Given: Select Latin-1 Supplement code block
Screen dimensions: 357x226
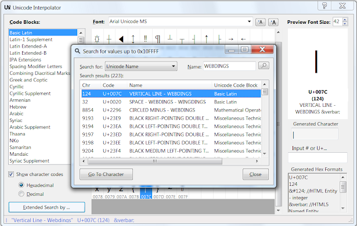Looking at the screenshot, I should [31, 40].
